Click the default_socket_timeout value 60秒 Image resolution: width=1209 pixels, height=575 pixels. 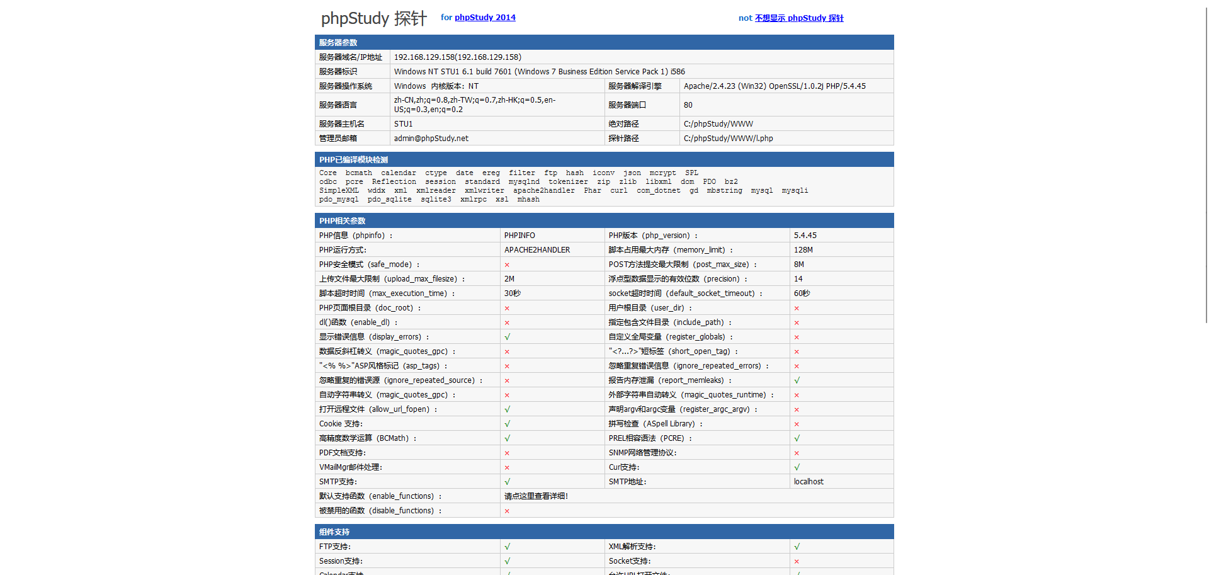802,293
